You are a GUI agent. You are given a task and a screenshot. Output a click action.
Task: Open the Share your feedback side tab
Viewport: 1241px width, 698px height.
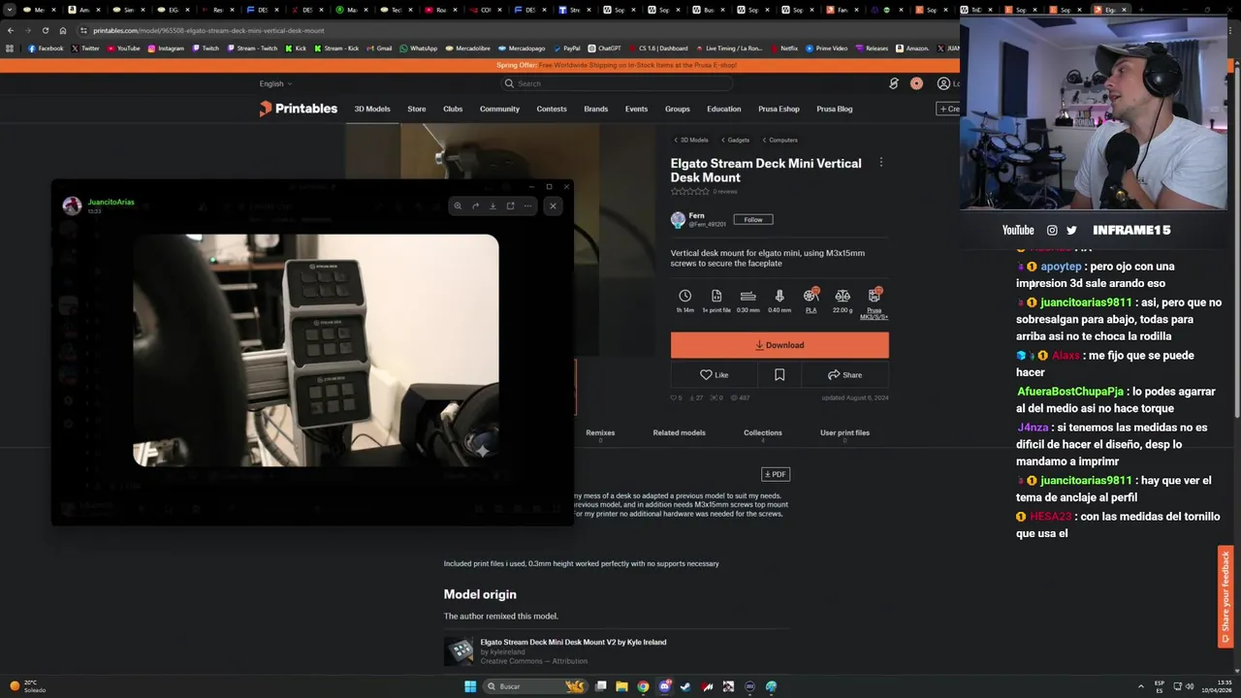click(1225, 597)
